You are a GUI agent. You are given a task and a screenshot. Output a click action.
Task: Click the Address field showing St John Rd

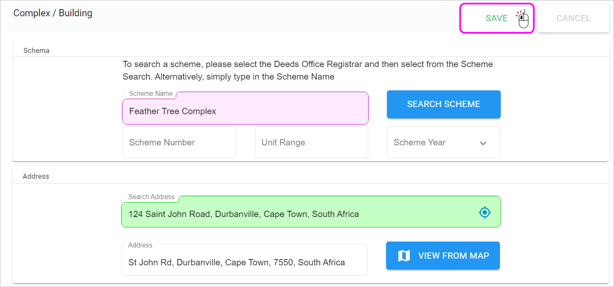[245, 260]
